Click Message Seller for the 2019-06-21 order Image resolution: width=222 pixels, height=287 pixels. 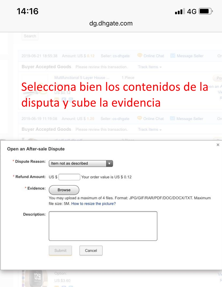pos(190,56)
